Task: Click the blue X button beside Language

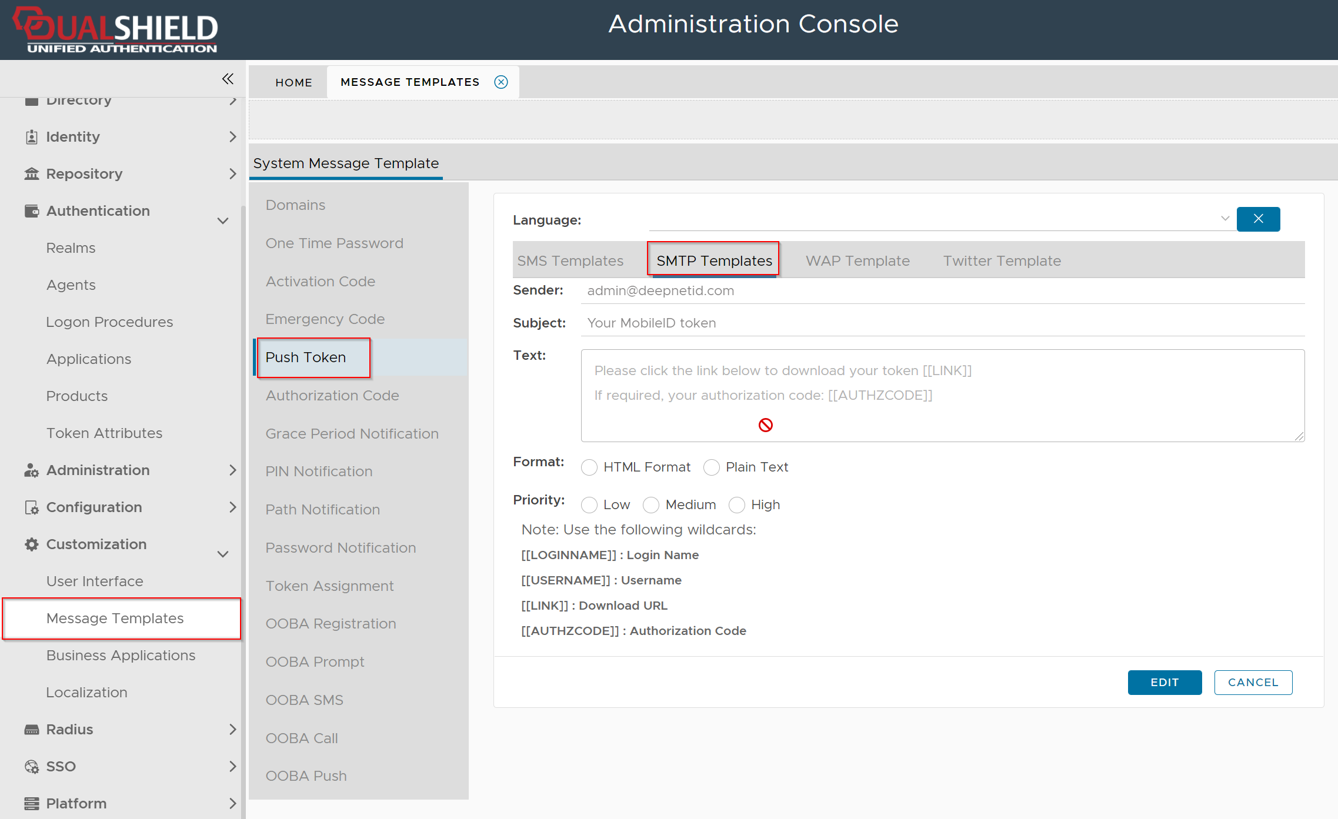Action: click(x=1258, y=219)
